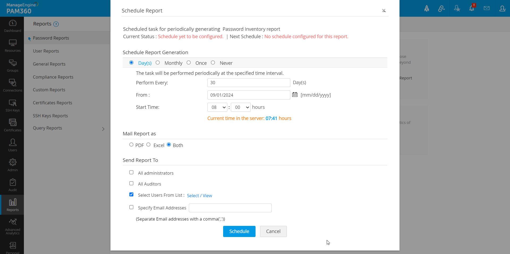This screenshot has width=510, height=254.
Task: Open the Dashboard sidebar icon
Action: pos(12,26)
